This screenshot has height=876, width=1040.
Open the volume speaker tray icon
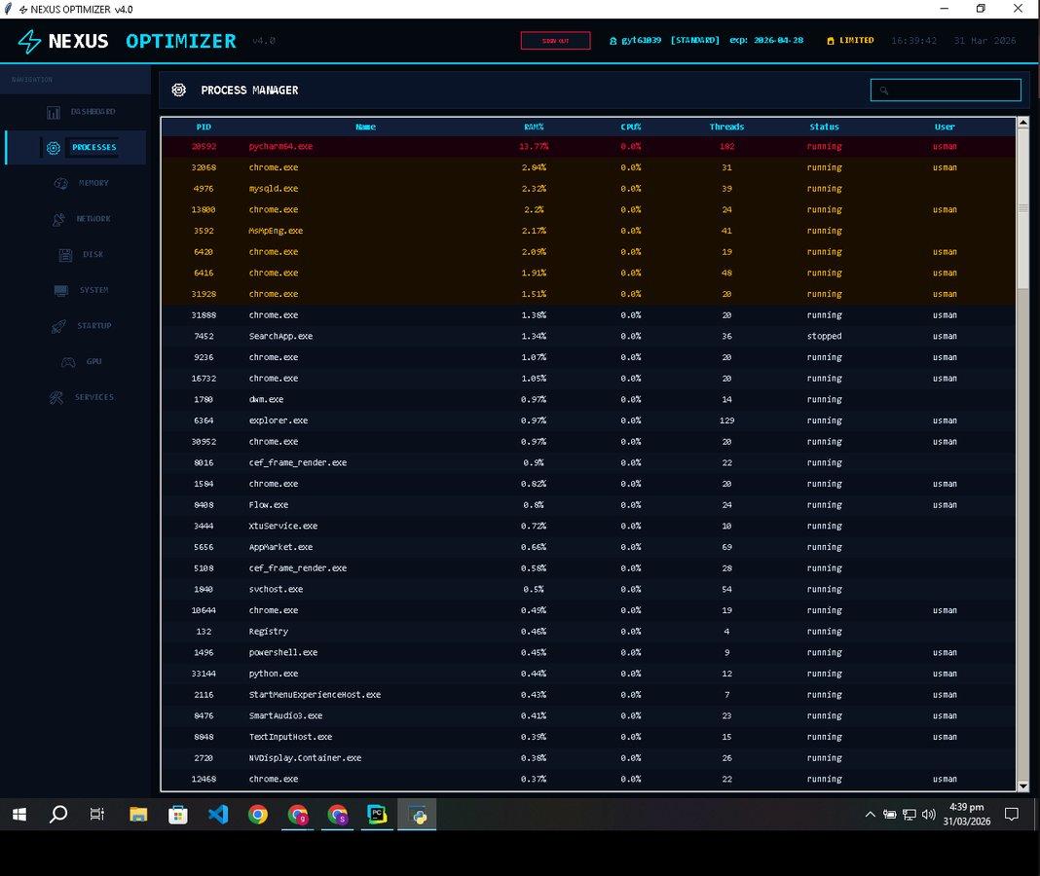[x=929, y=815]
